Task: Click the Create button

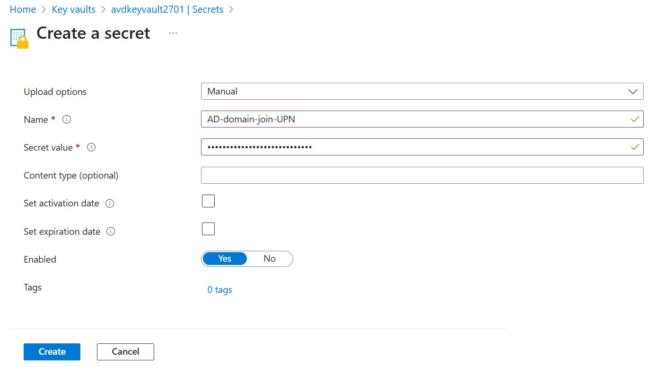Action: [52, 352]
